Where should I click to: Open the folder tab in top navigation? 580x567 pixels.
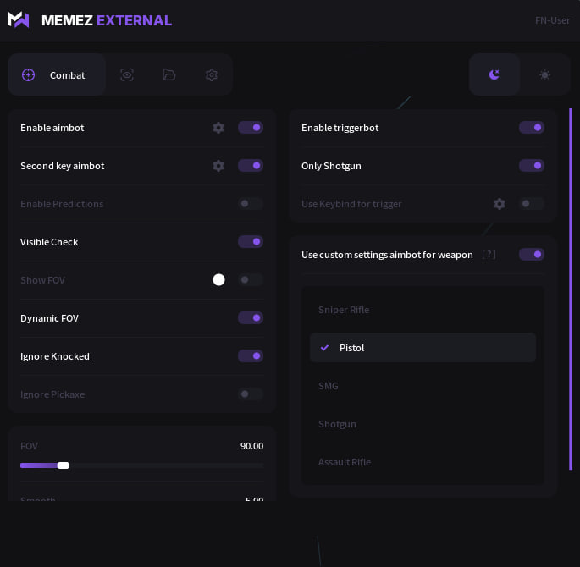169,74
